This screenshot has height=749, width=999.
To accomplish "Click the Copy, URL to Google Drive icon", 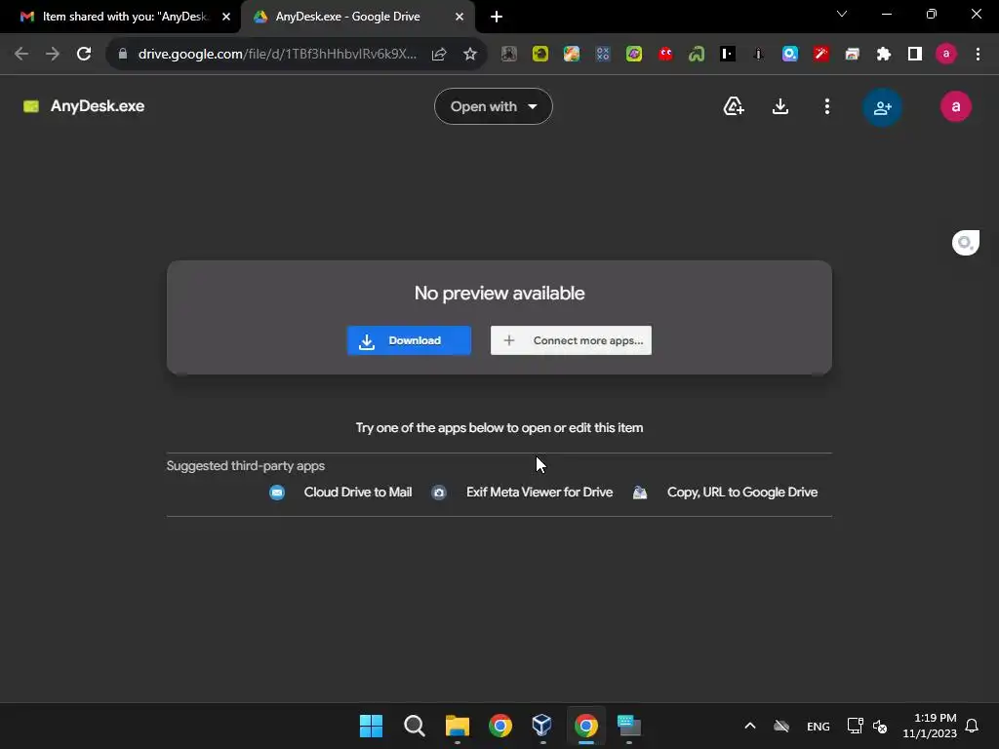I will click(640, 493).
